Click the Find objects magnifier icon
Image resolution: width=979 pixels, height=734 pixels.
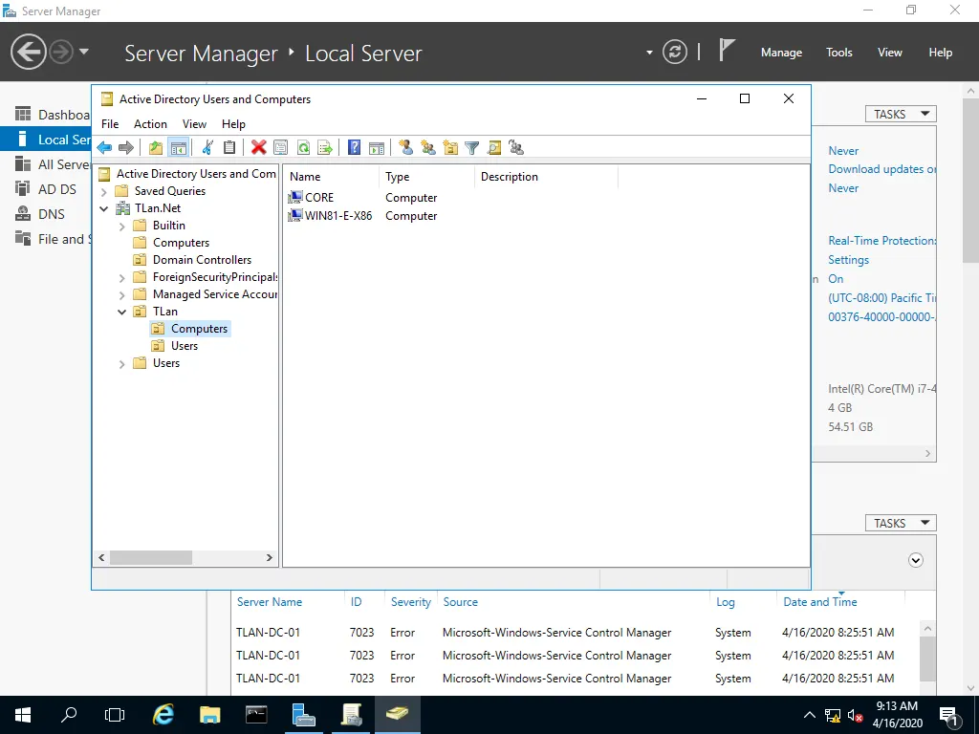point(494,148)
